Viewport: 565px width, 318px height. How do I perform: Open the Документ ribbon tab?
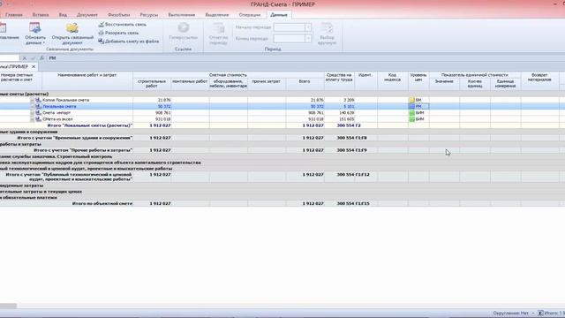[x=87, y=15]
